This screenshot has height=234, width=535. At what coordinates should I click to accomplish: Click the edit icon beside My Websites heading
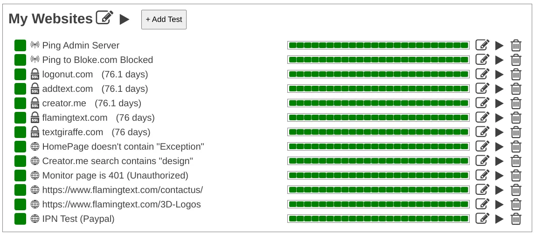click(105, 18)
